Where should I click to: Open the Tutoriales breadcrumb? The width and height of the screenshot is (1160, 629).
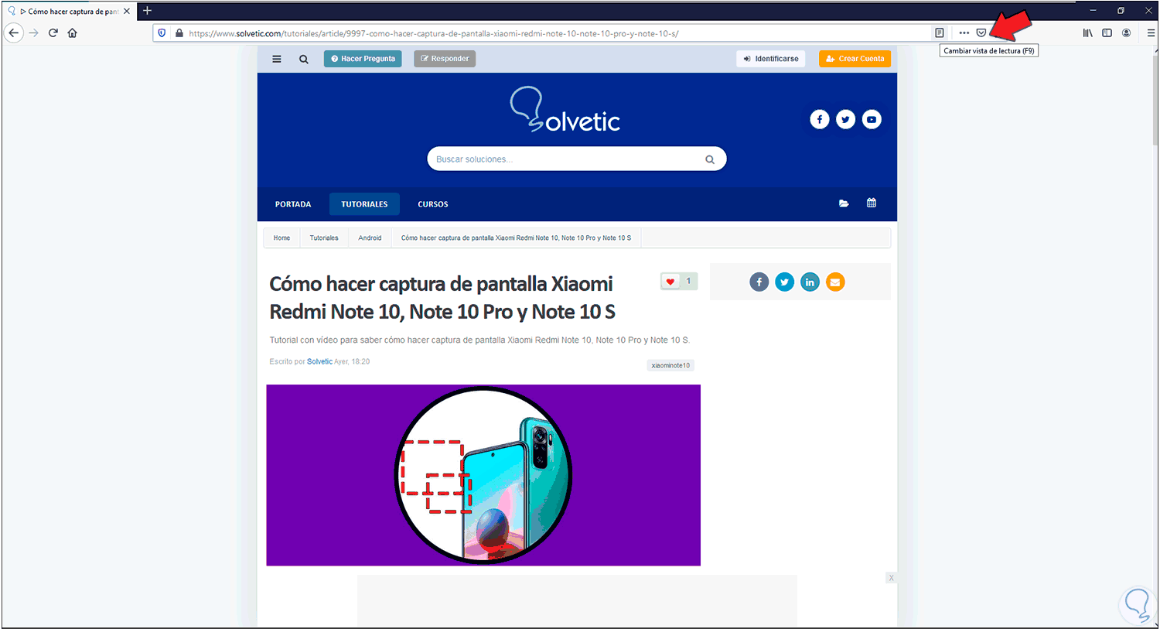[x=324, y=238]
